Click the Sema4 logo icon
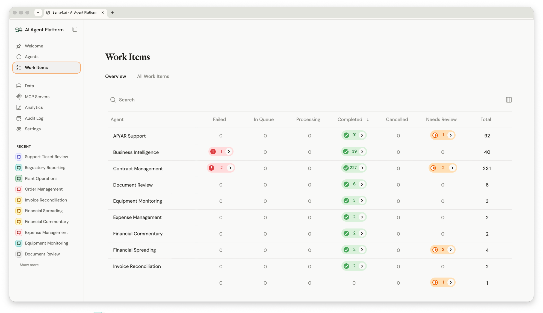543x313 pixels. 19,30
